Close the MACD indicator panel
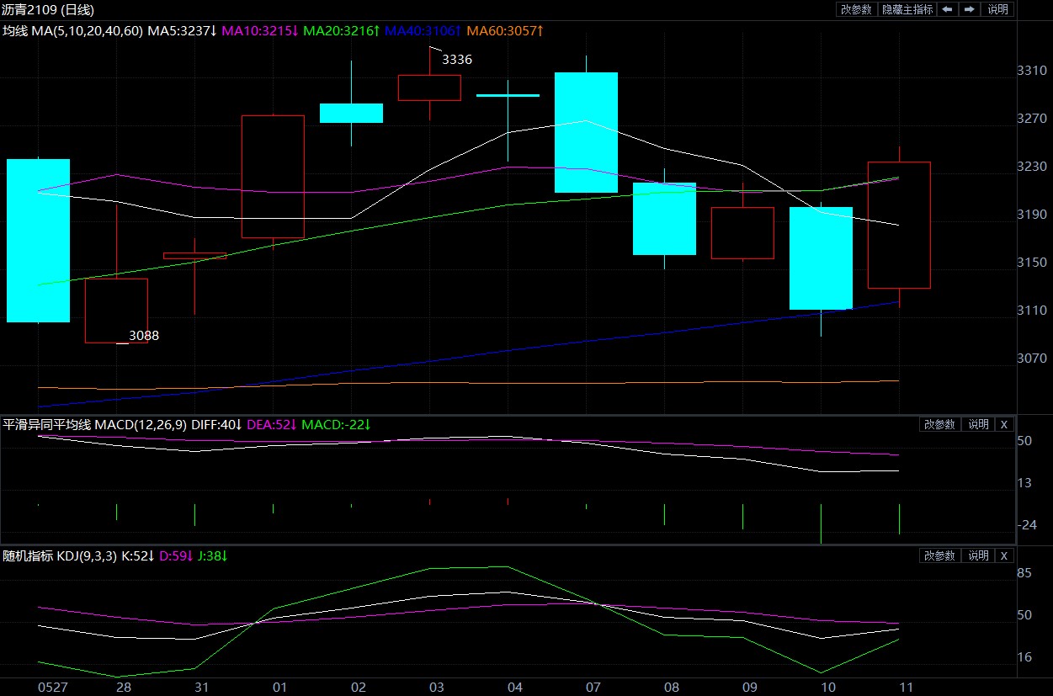 point(1003,425)
